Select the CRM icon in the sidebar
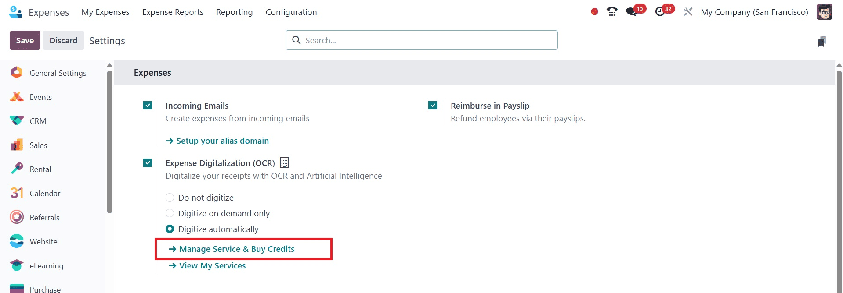The width and height of the screenshot is (843, 293). click(x=16, y=121)
